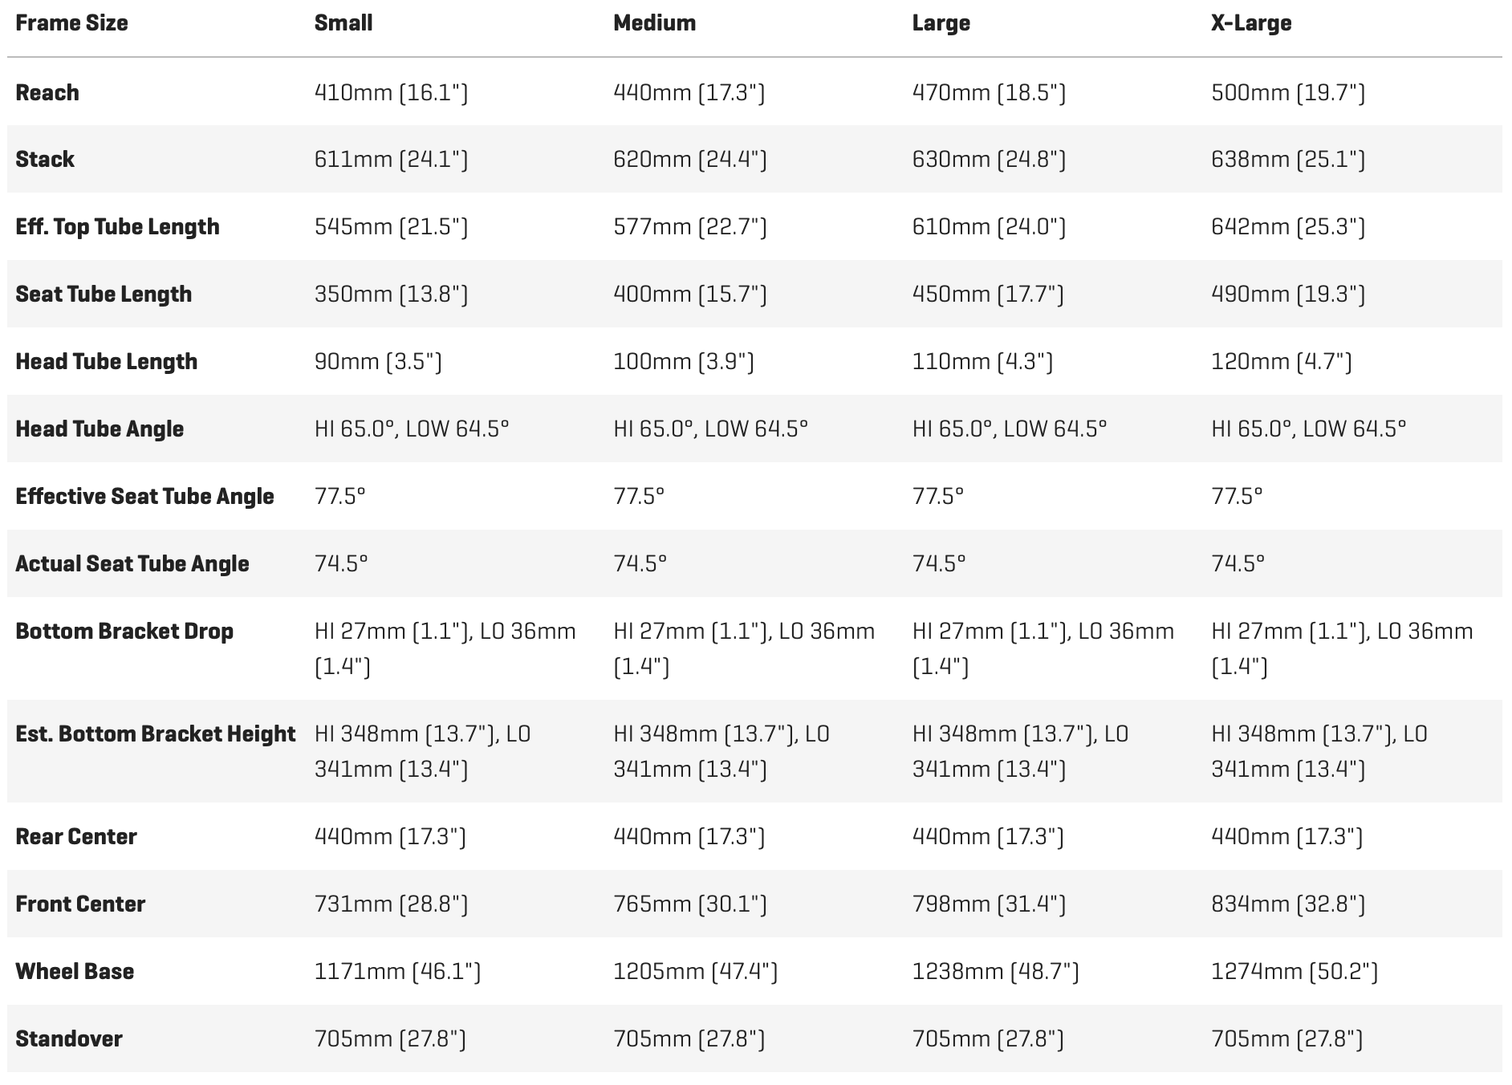The width and height of the screenshot is (1512, 1085).
Task: Click the Frame Size header label
Action: 71,22
